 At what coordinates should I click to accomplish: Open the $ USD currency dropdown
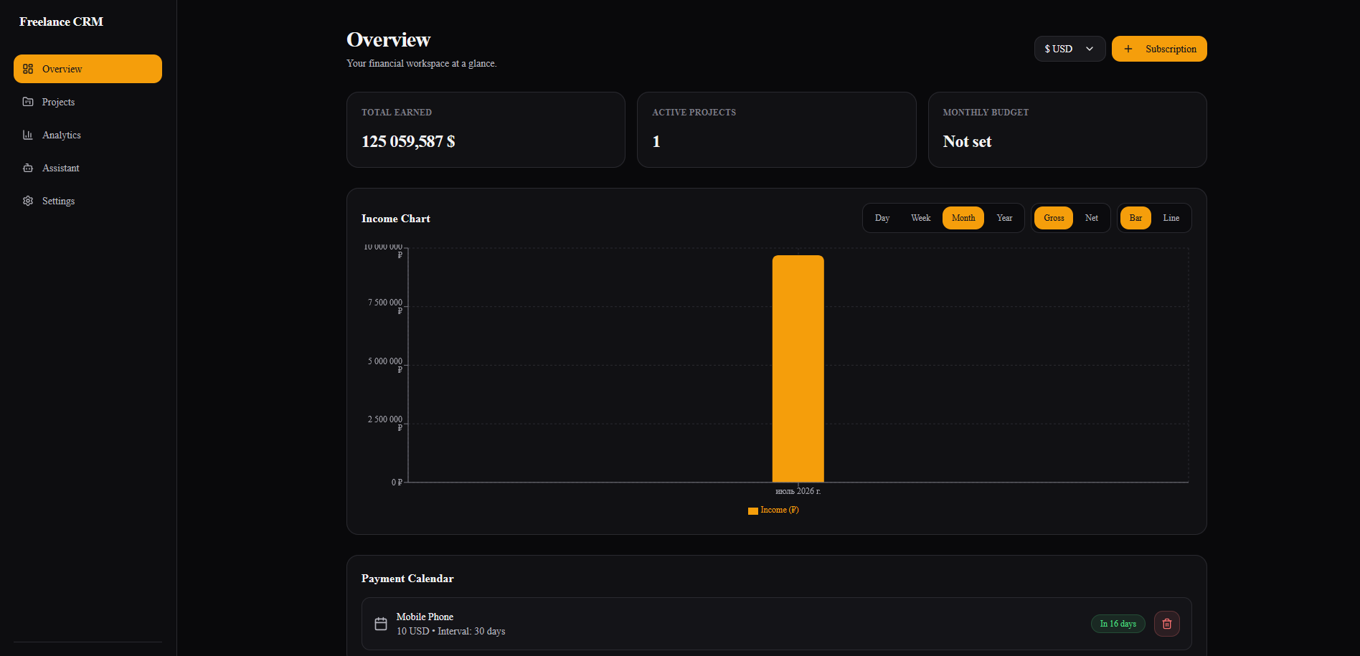1069,49
